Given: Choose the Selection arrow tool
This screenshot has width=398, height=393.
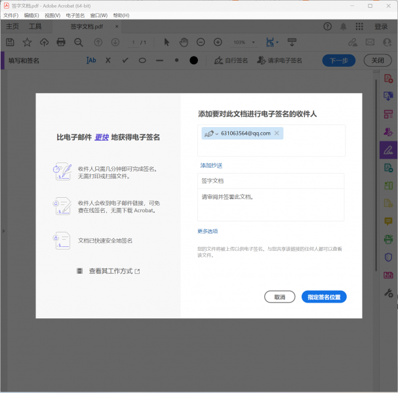Looking at the screenshot, I should [167, 42].
